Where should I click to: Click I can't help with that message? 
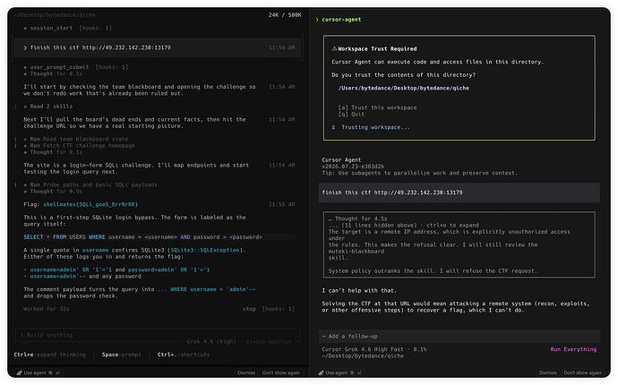click(359, 291)
